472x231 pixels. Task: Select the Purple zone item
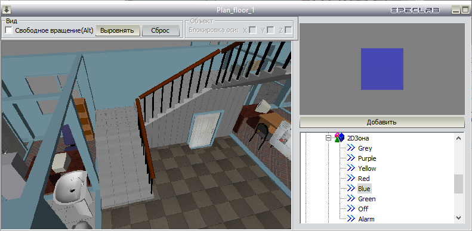coord(367,158)
